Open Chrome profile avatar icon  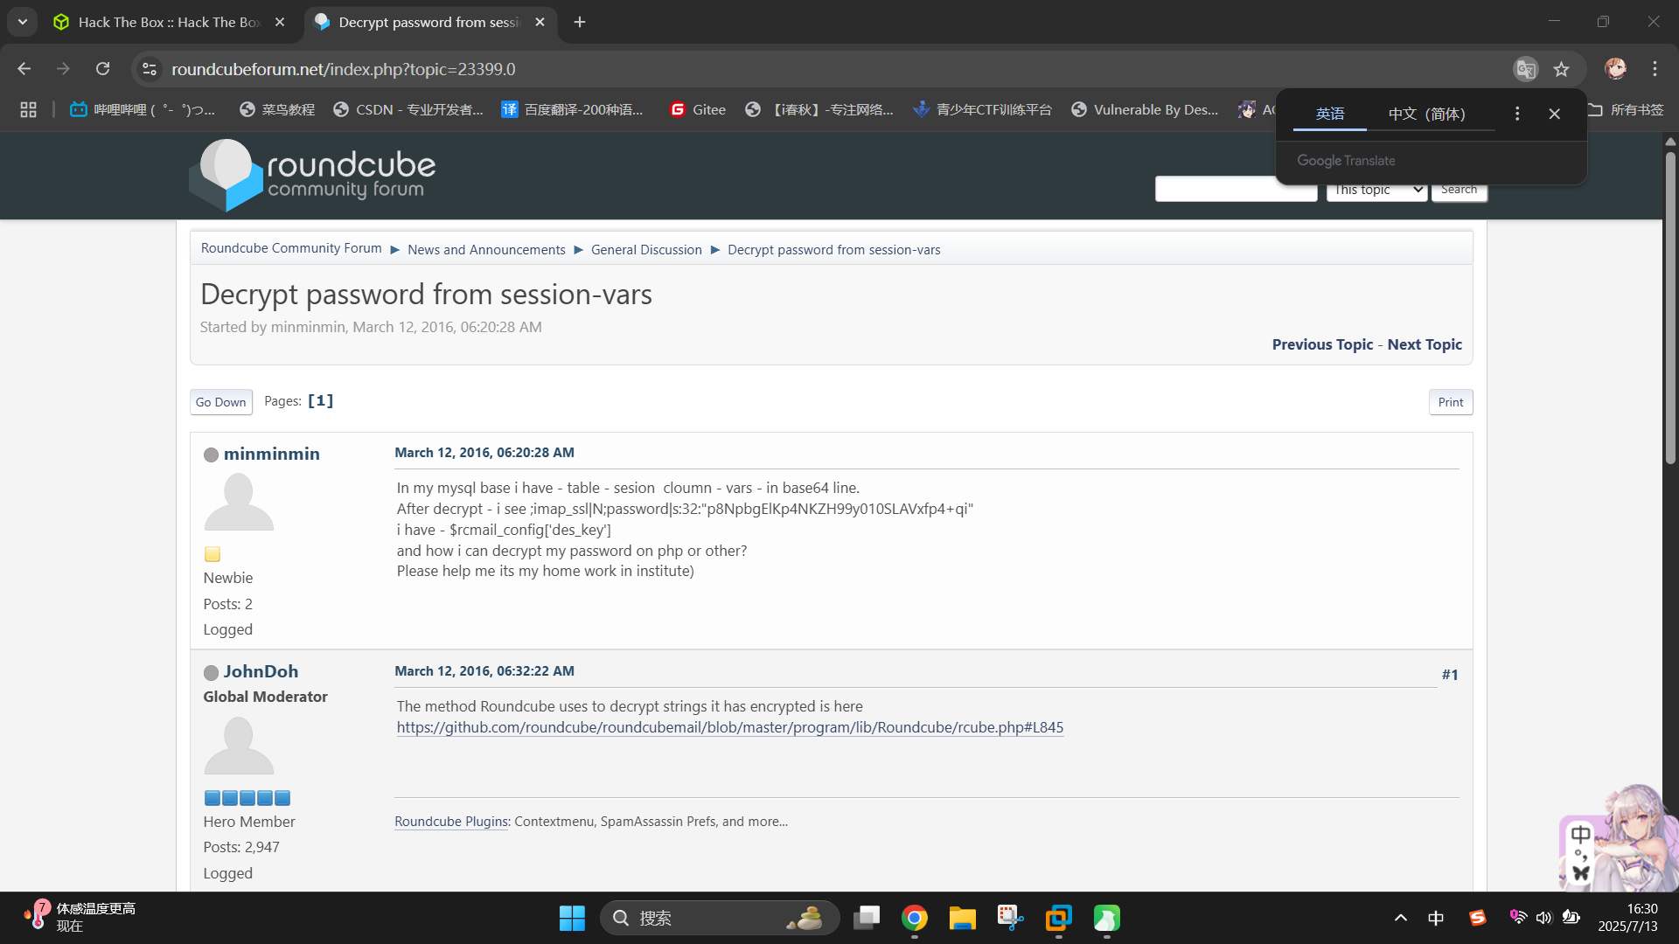tap(1615, 69)
